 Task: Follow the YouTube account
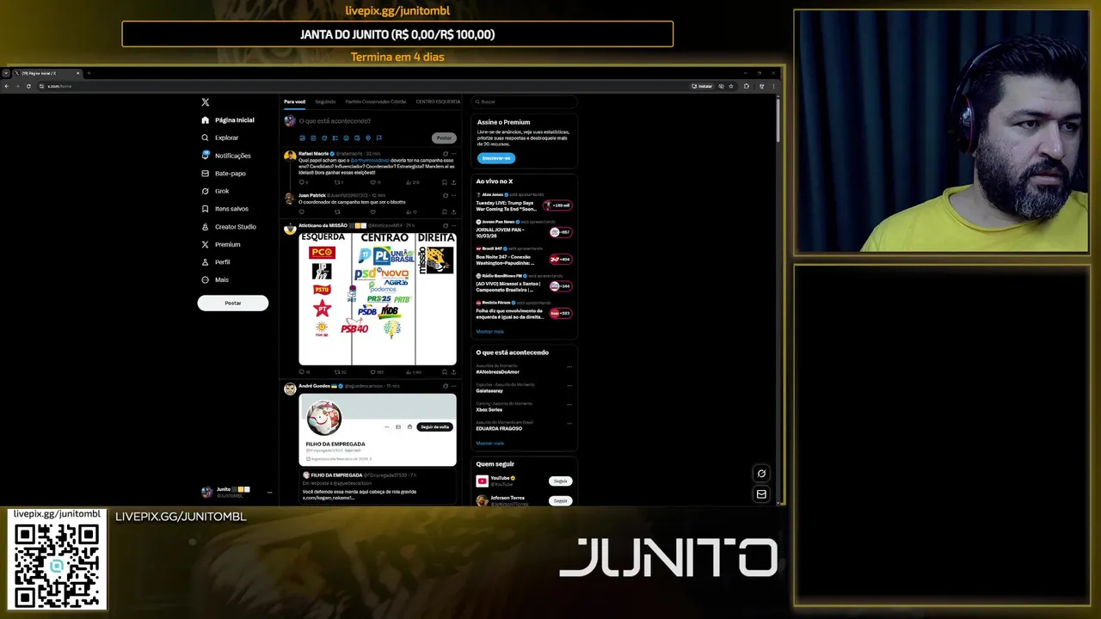[561, 481]
